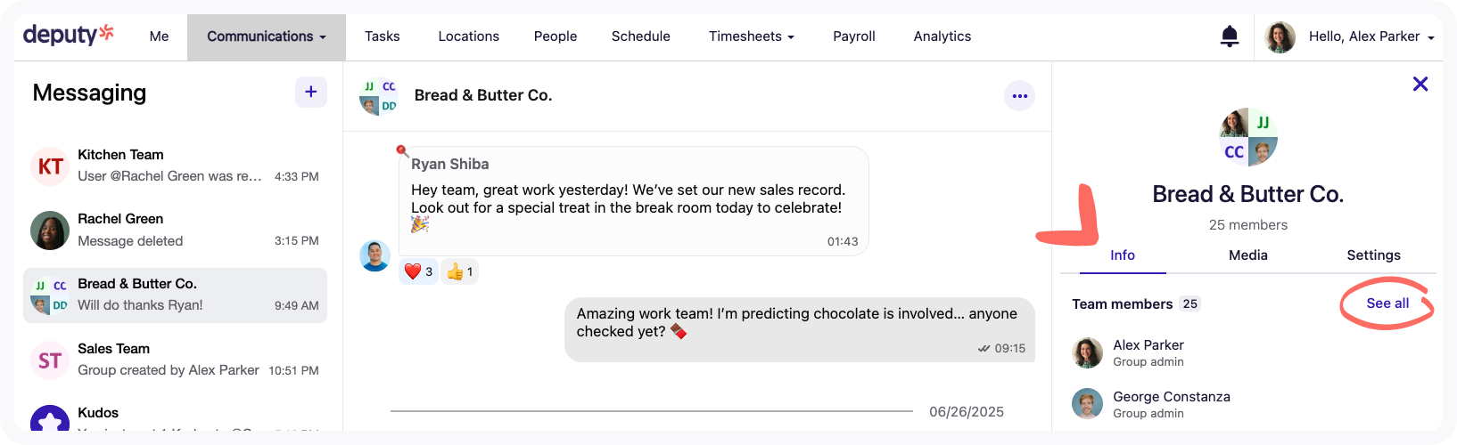Screen dimensions: 1457x445
Task: Switch to the Media tab
Action: 1247,255
